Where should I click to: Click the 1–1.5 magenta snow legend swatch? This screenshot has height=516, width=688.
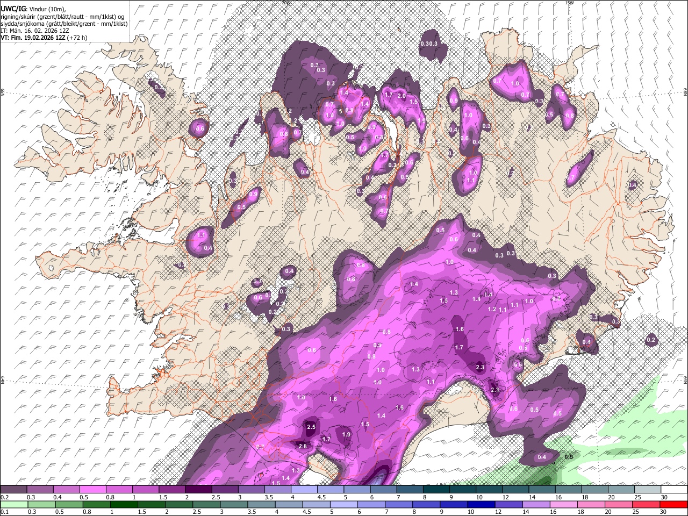pos(146,490)
